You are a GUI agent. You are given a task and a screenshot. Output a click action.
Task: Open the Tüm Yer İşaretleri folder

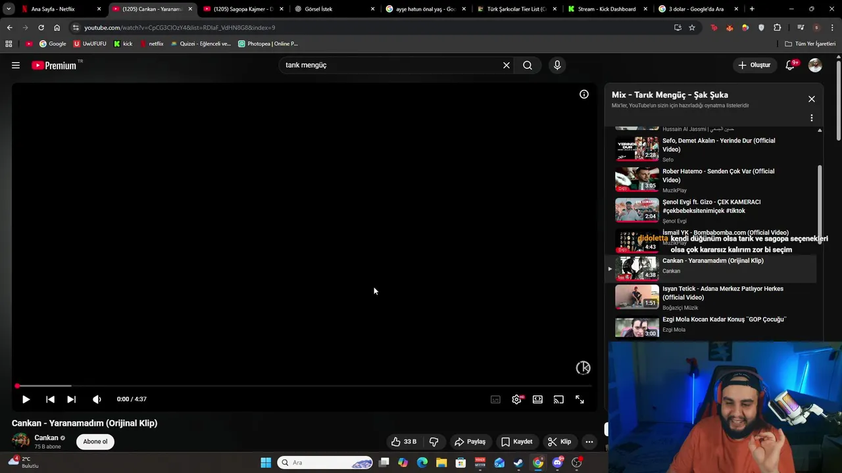[810, 44]
